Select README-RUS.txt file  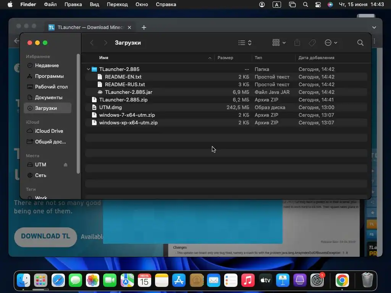226,84
